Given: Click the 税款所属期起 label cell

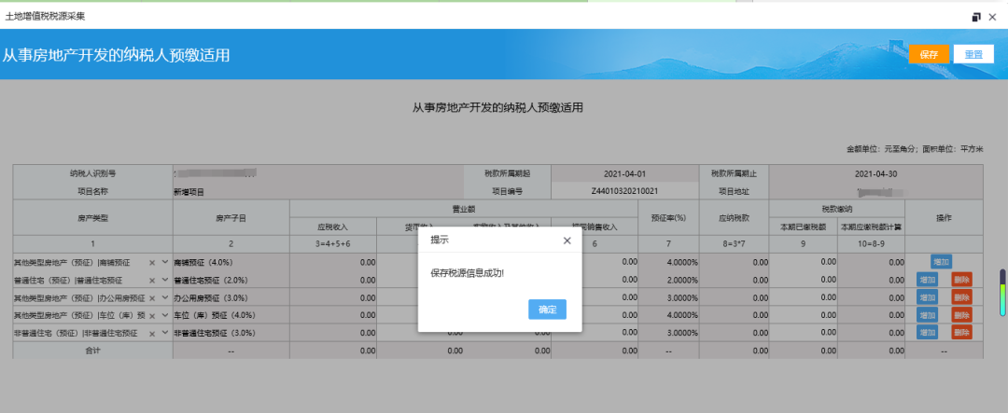Looking at the screenshot, I should coord(507,174).
